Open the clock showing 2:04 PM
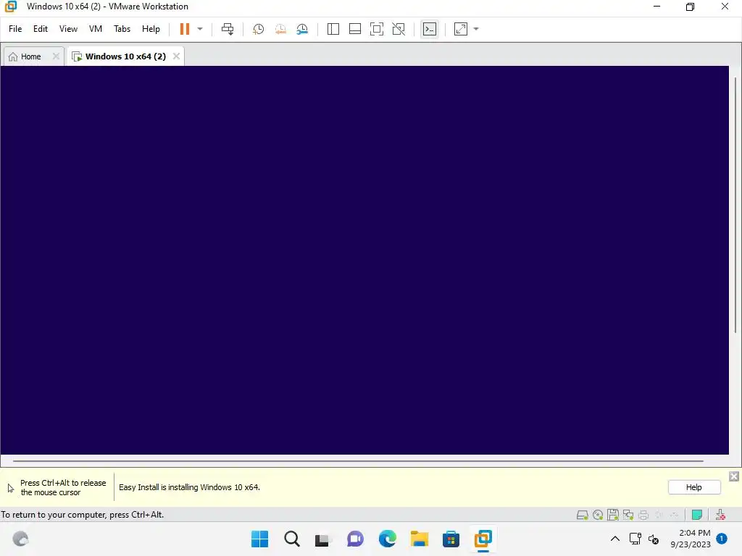742x556 pixels. pyautogui.click(x=691, y=539)
